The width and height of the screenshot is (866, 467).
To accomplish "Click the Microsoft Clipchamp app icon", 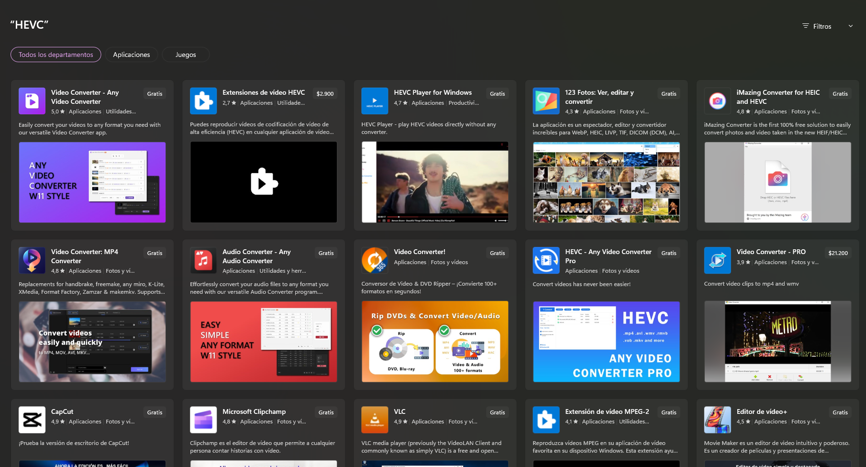I will (x=203, y=420).
